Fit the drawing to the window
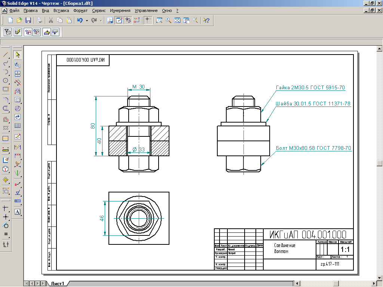The height and width of the screenshot is (287, 383). click(x=177, y=20)
